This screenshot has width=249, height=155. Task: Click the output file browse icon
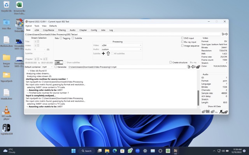(189, 67)
